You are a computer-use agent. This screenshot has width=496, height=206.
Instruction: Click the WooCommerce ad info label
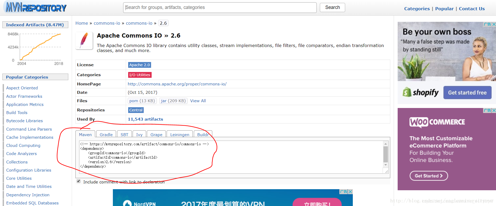tap(488, 110)
